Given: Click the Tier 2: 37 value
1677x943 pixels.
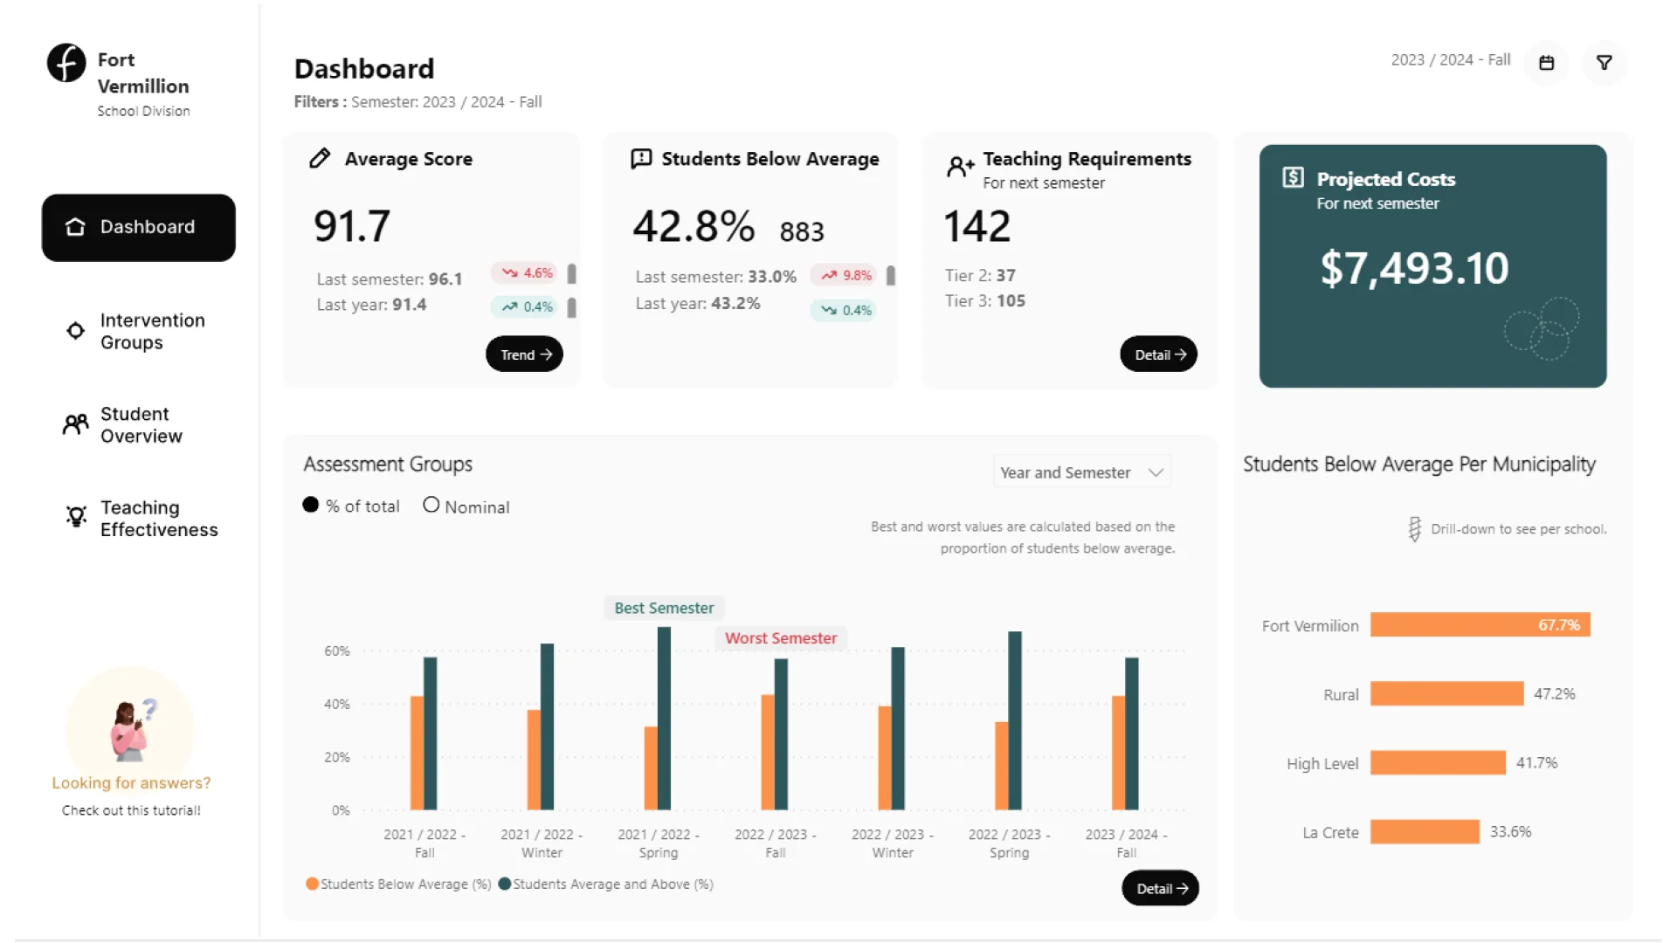Looking at the screenshot, I should coord(980,275).
